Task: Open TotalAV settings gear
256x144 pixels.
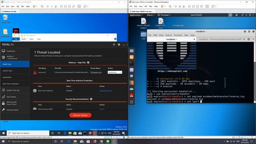Action: click(x=119, y=44)
